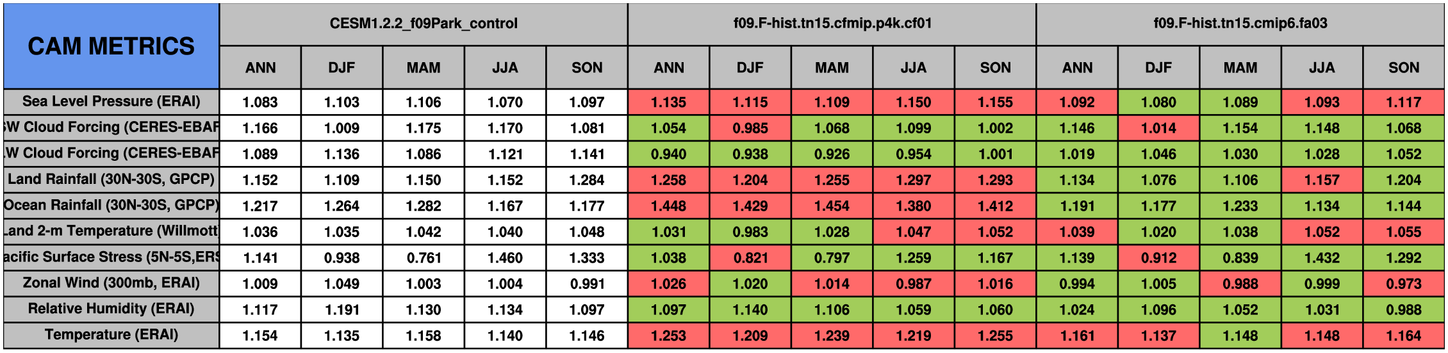Click the f09.F-hist.tn15.cfmip.p4k.cf01 group header
Image resolution: width=1448 pixels, height=353 pixels.
click(x=832, y=24)
